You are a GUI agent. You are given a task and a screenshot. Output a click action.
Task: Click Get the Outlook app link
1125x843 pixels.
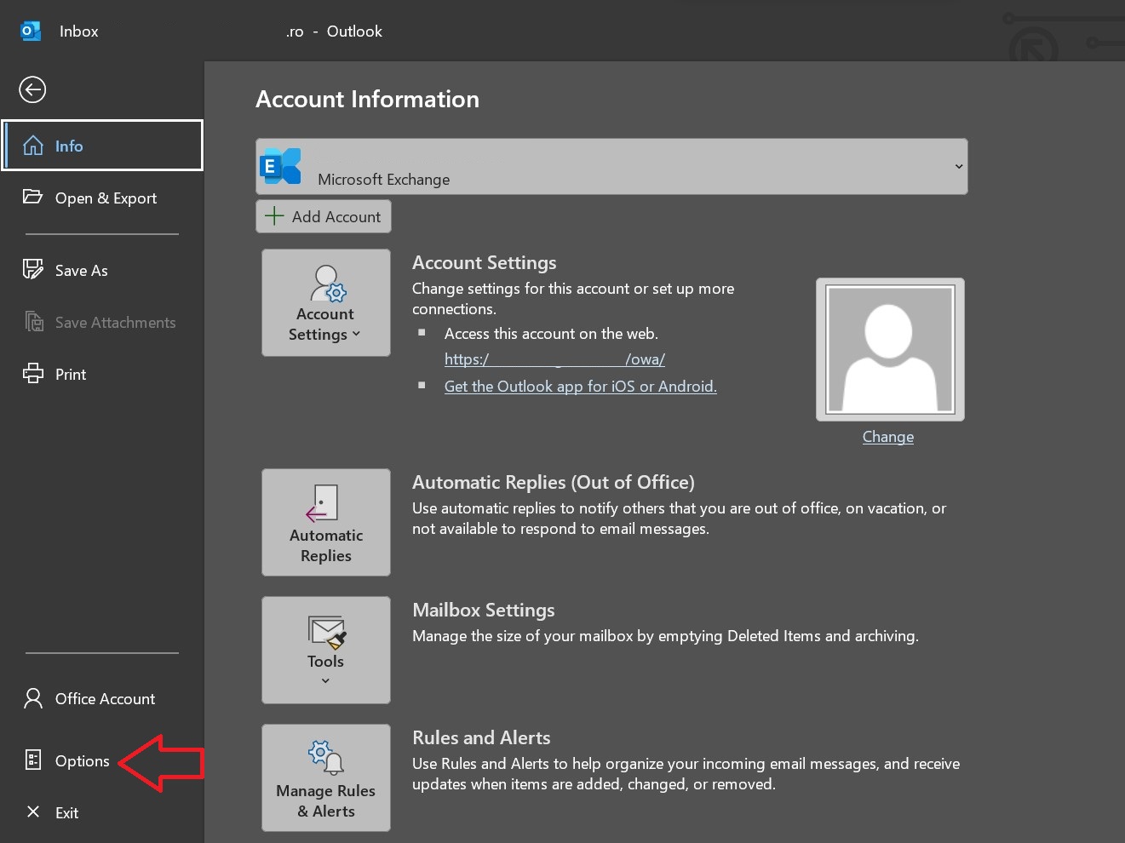580,387
